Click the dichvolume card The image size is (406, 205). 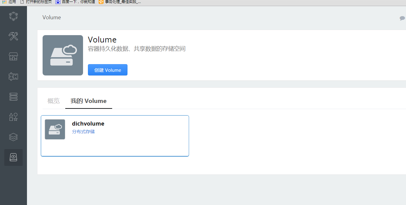click(115, 136)
